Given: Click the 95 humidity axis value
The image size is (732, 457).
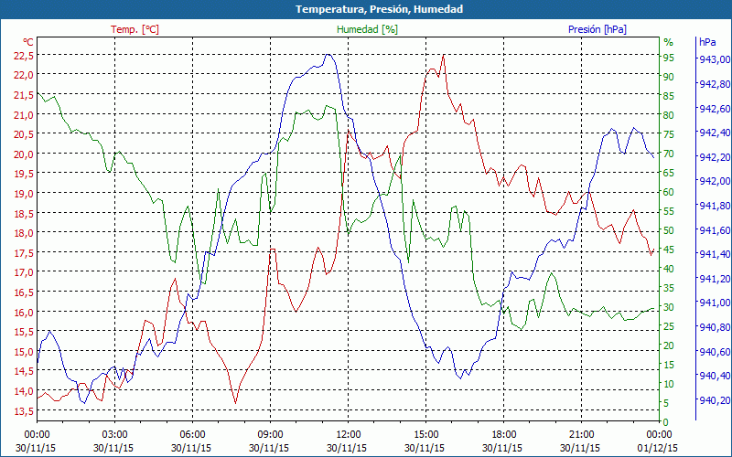Looking at the screenshot, I should (x=669, y=58).
